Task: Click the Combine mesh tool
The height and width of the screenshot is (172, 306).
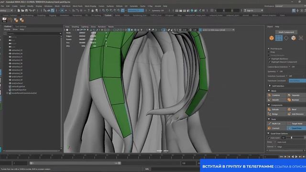Action: pyautogui.click(x=276, y=95)
